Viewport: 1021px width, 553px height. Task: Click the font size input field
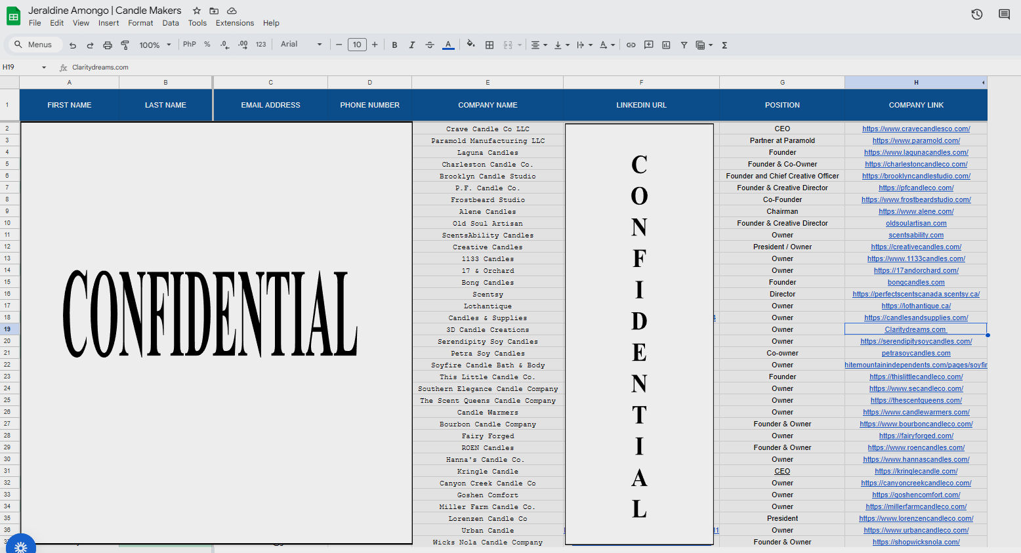tap(357, 45)
